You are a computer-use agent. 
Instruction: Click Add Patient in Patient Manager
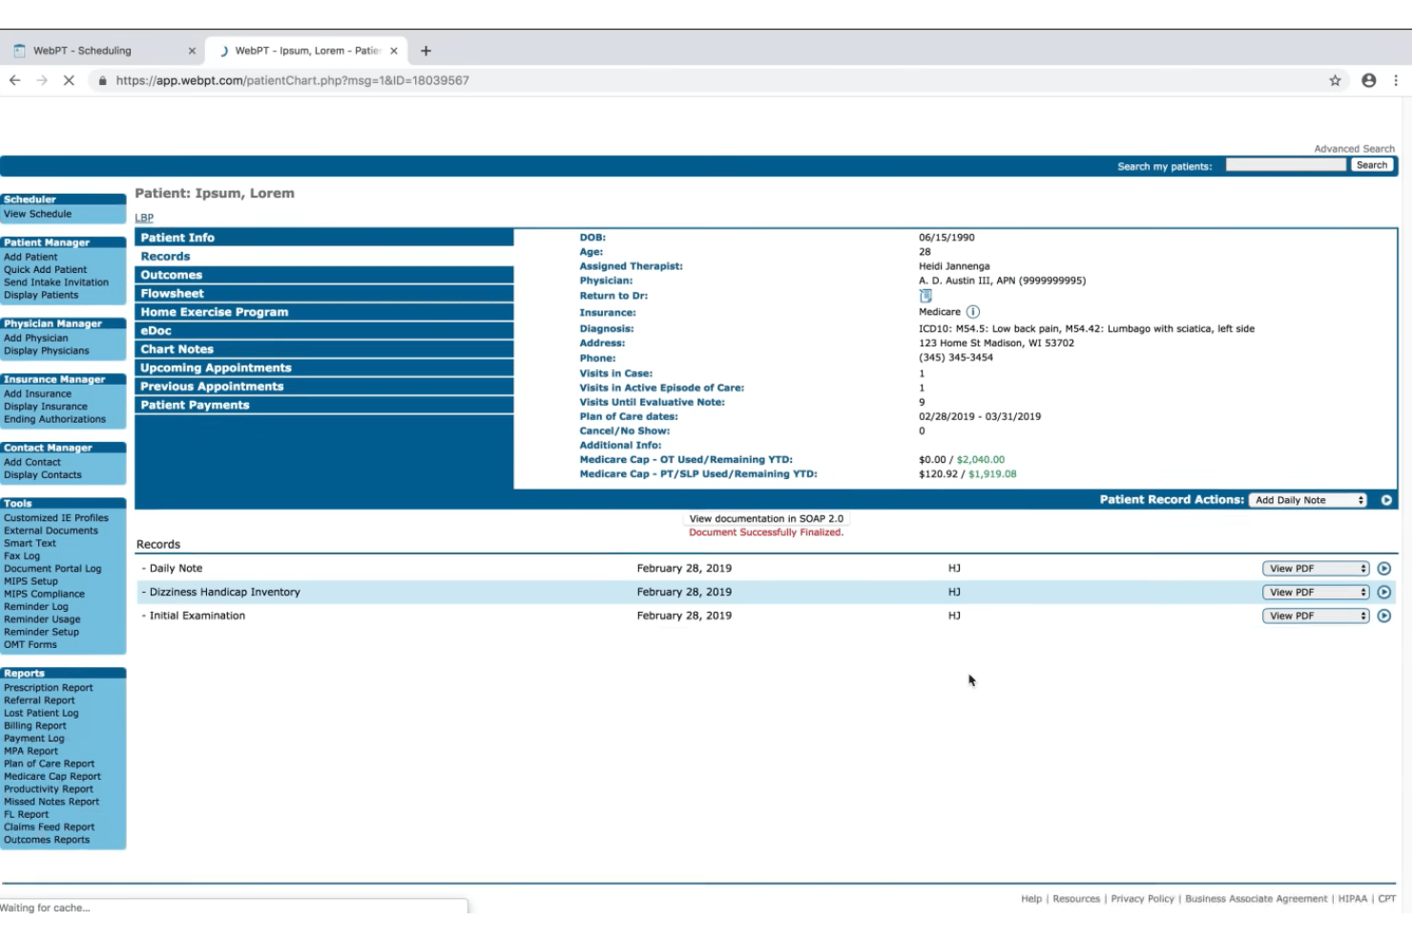tap(31, 258)
